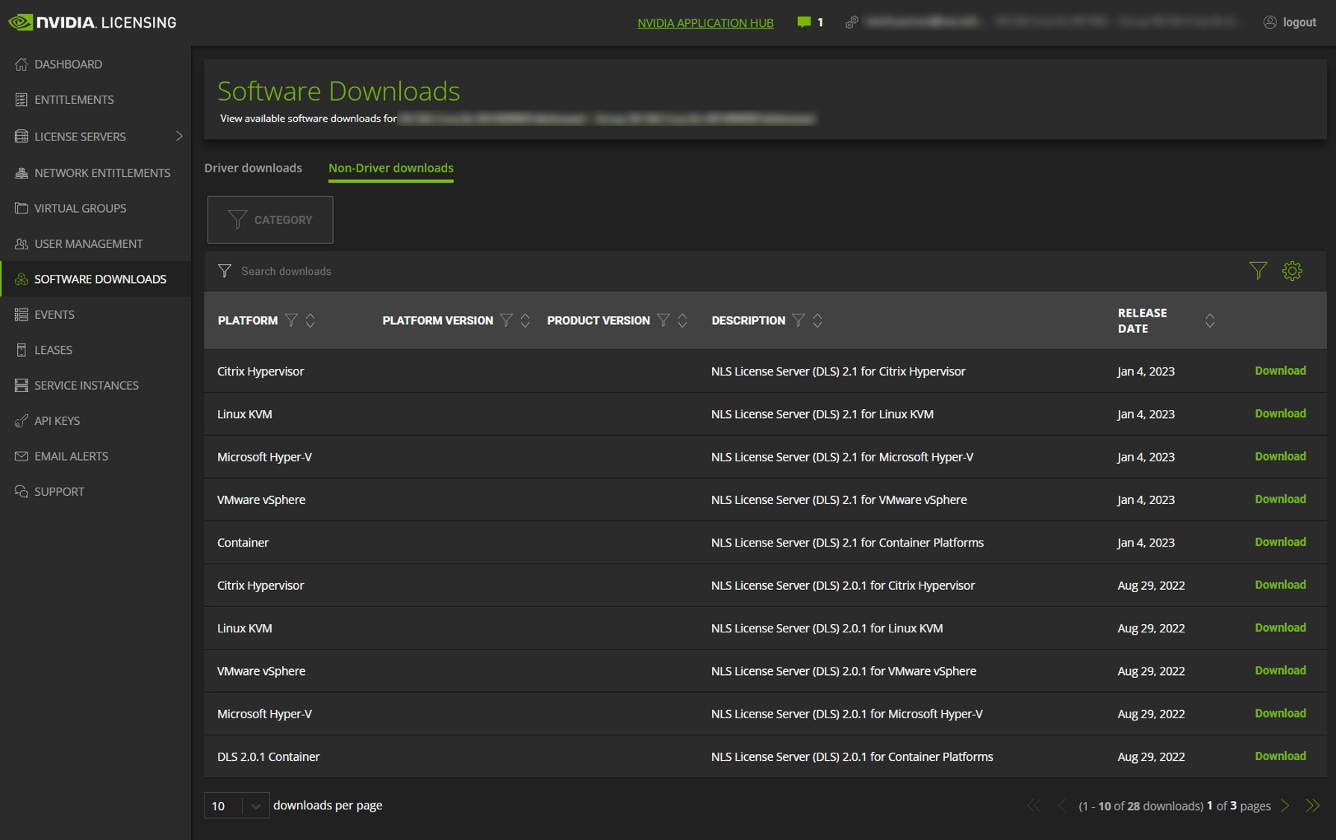Click the Description column filter icon

(x=798, y=320)
